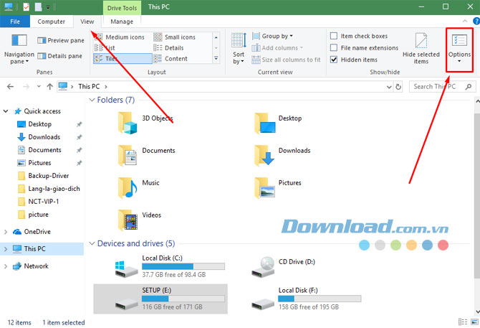Select Local Disk (C:) drive
This screenshot has height=328, width=480.
(x=170, y=267)
